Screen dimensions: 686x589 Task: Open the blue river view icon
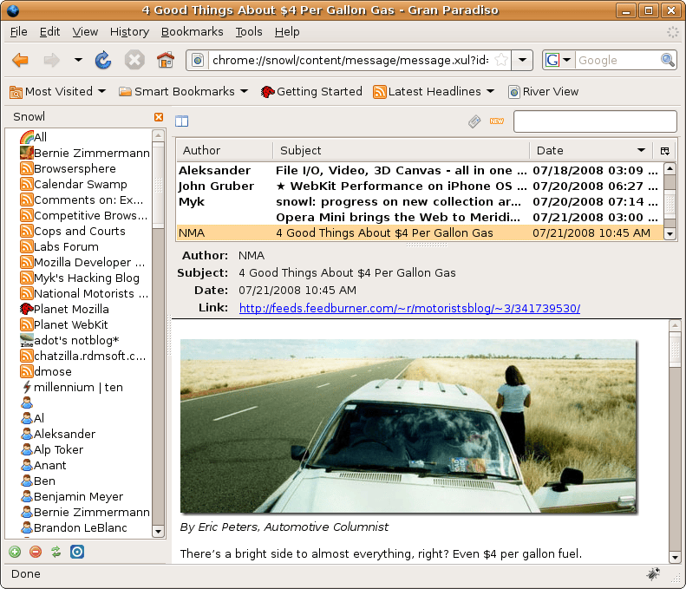tap(77, 552)
